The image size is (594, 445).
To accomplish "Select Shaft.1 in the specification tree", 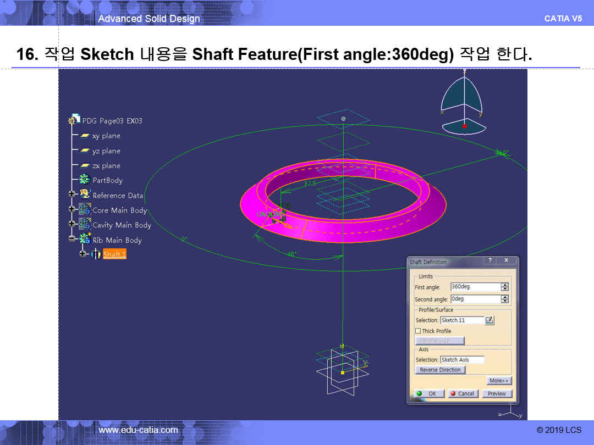I will point(114,254).
